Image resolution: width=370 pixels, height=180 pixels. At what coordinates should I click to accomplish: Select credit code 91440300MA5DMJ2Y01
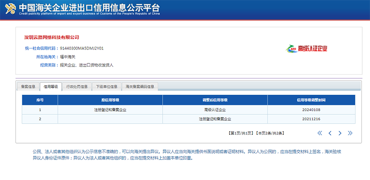tap(82, 48)
